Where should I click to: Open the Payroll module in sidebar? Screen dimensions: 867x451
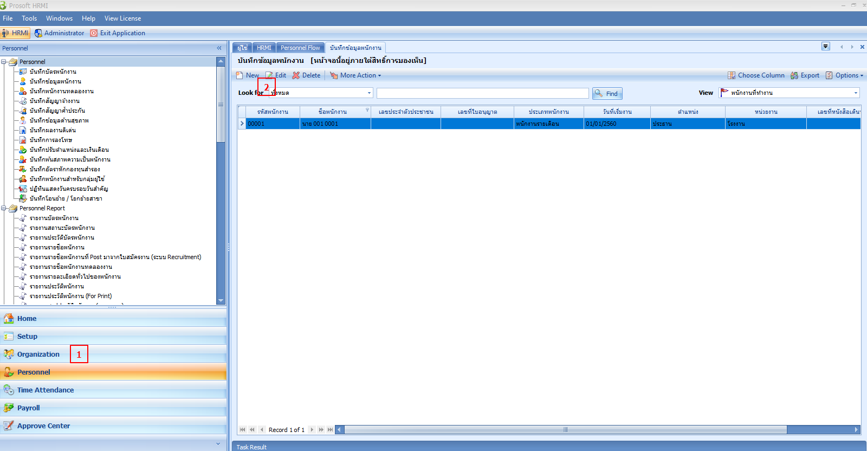point(28,408)
